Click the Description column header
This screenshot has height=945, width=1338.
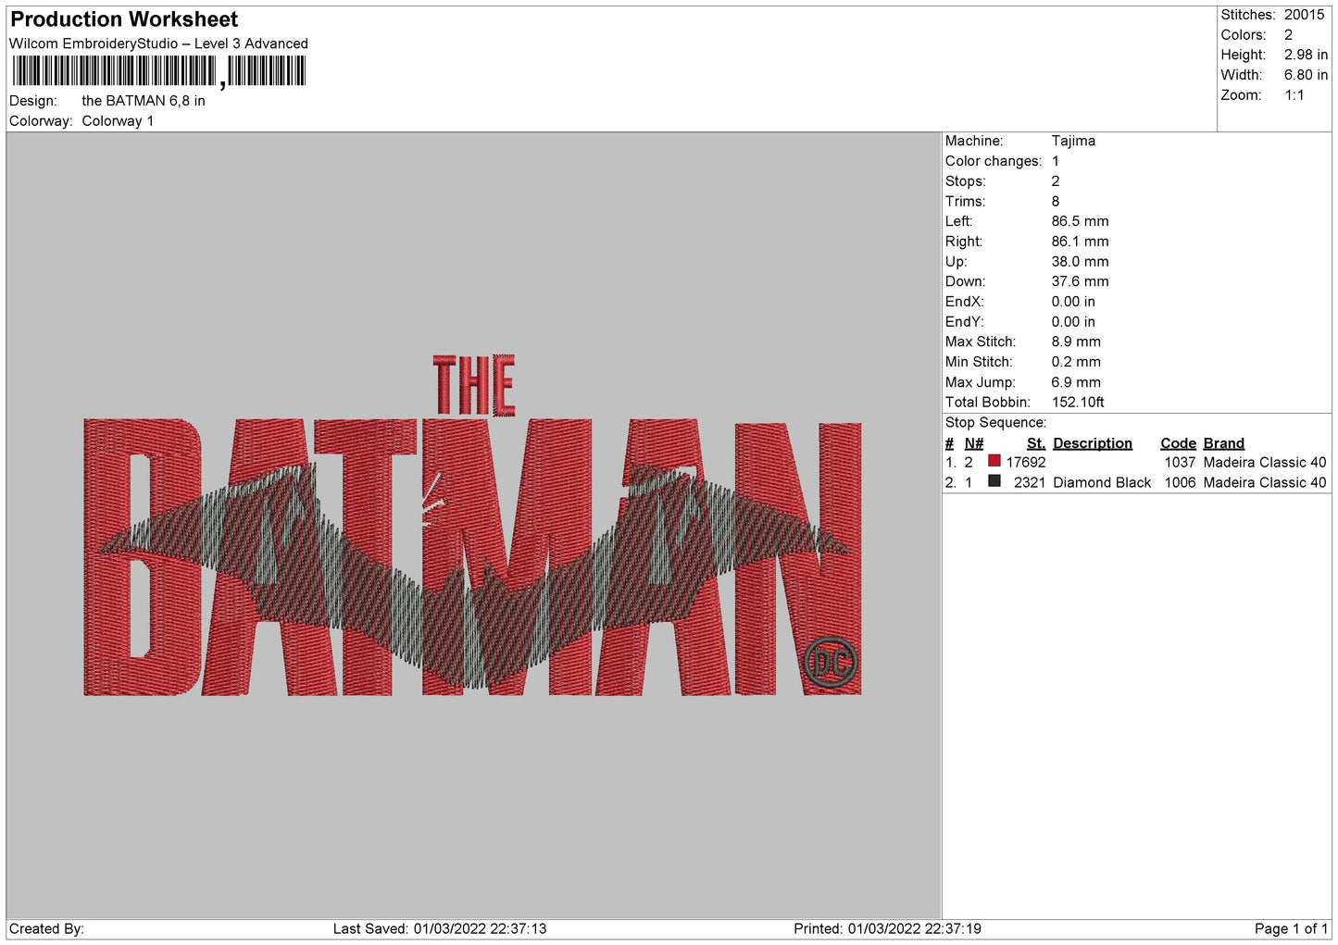click(x=1092, y=443)
